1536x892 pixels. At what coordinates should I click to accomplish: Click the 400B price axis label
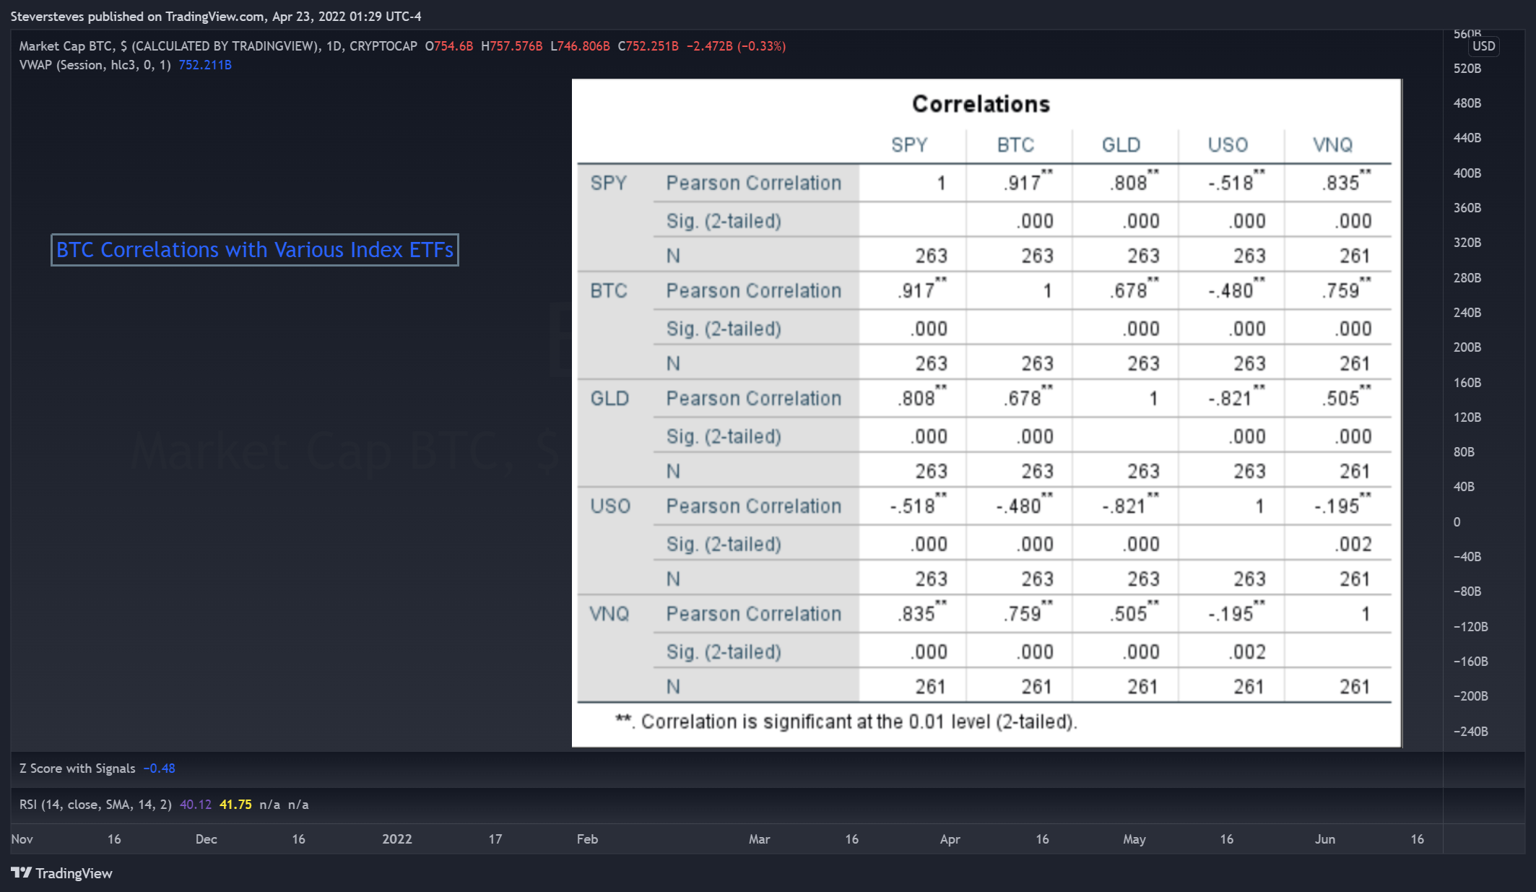click(x=1467, y=173)
